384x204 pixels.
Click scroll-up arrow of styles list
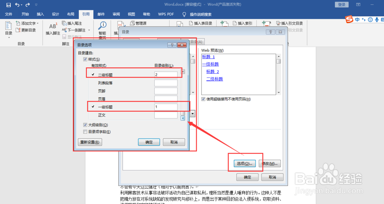[x=183, y=71]
